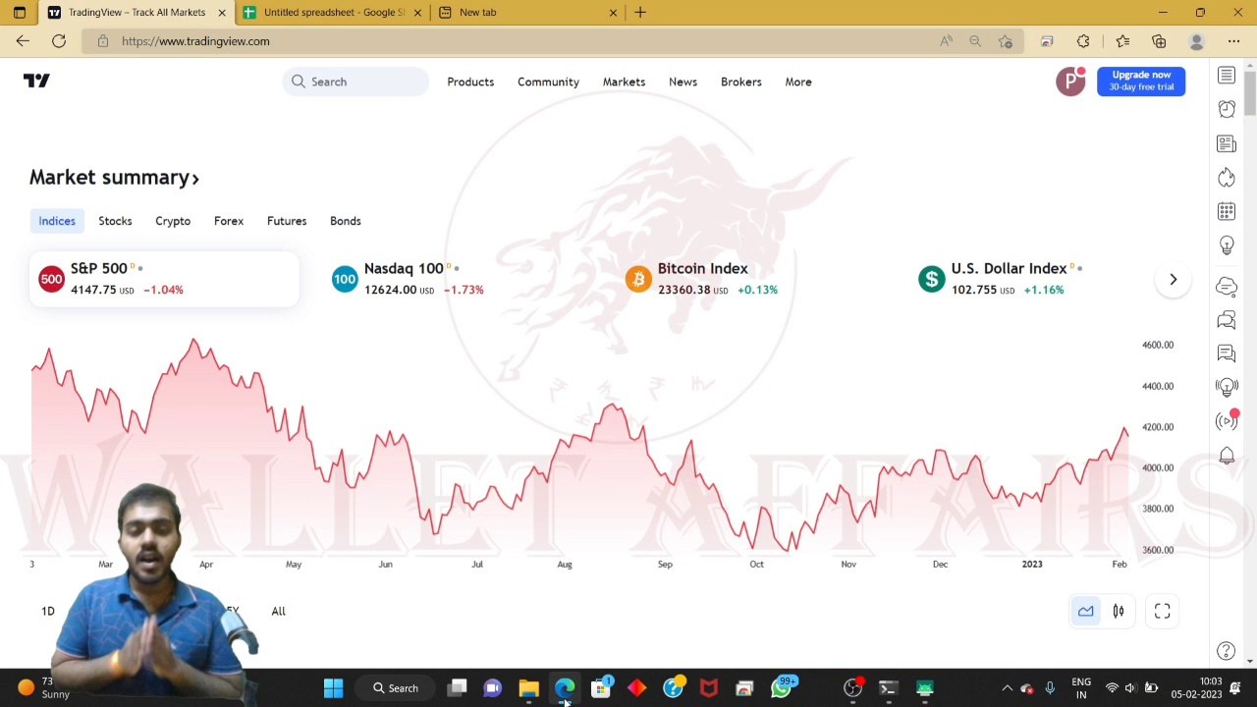Click the TradingView search field
1257x707 pixels.
[355, 82]
